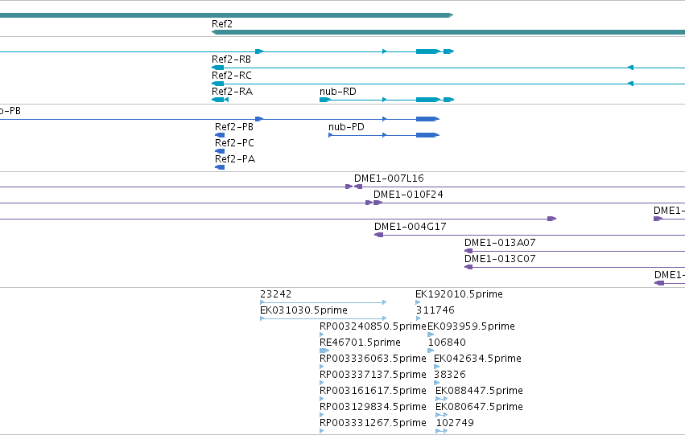Click the EK080647.5prime EST label
This screenshot has width=685, height=435.
click(x=479, y=408)
